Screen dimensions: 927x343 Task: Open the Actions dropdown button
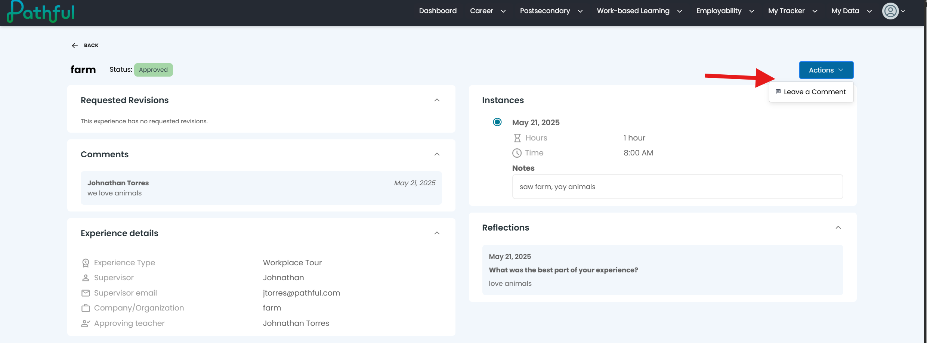[826, 70]
